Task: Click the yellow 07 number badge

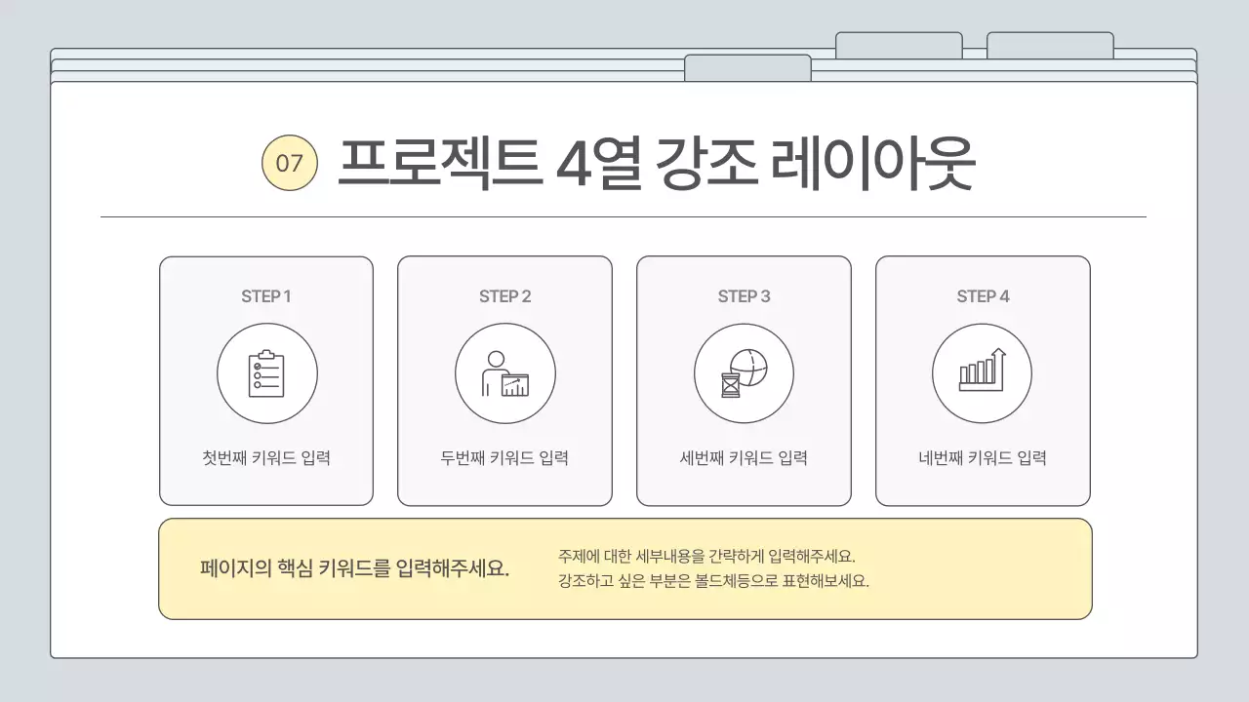Action: 289,164
